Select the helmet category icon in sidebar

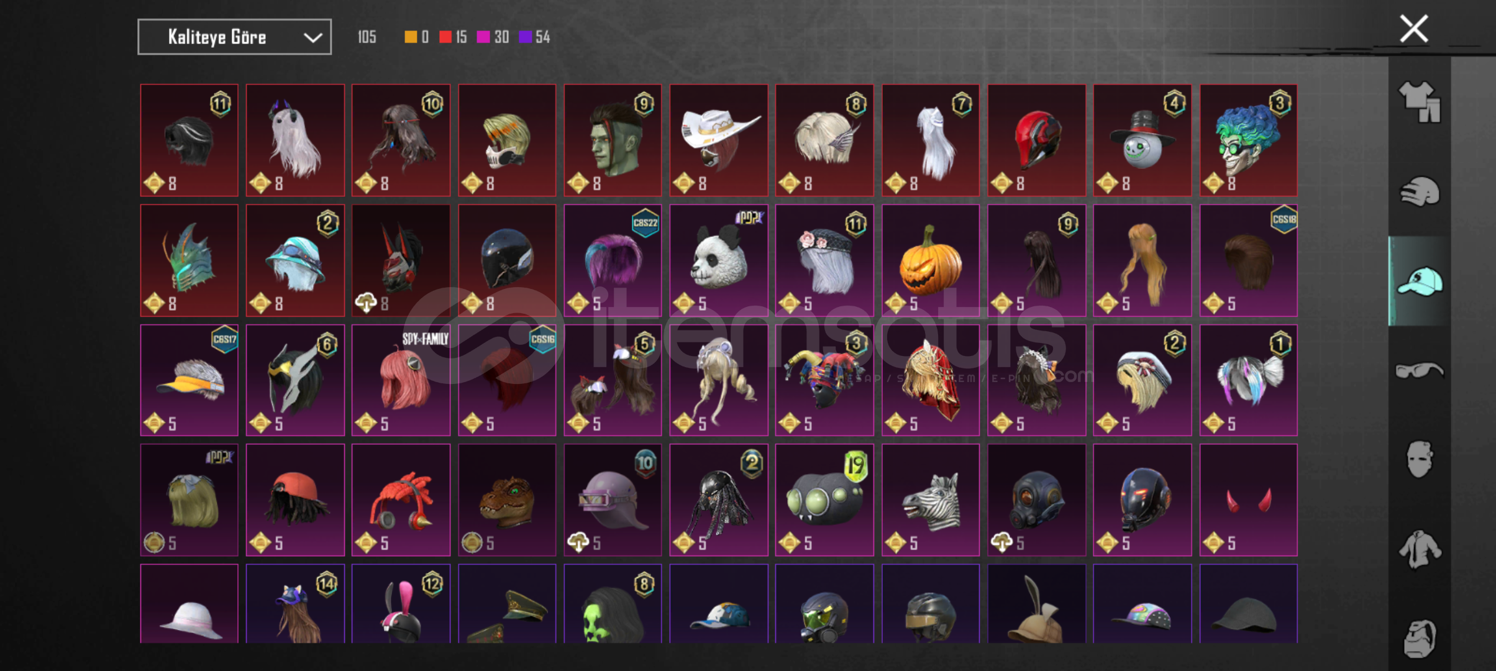point(1420,192)
